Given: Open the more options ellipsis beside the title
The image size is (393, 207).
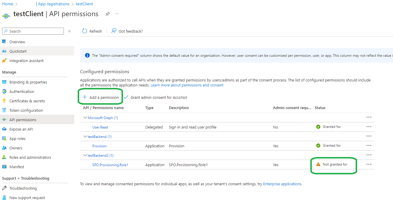Looking at the screenshot, I should [117, 14].
